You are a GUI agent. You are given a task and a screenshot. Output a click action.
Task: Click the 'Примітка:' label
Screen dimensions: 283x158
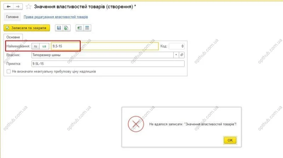tap(13, 64)
